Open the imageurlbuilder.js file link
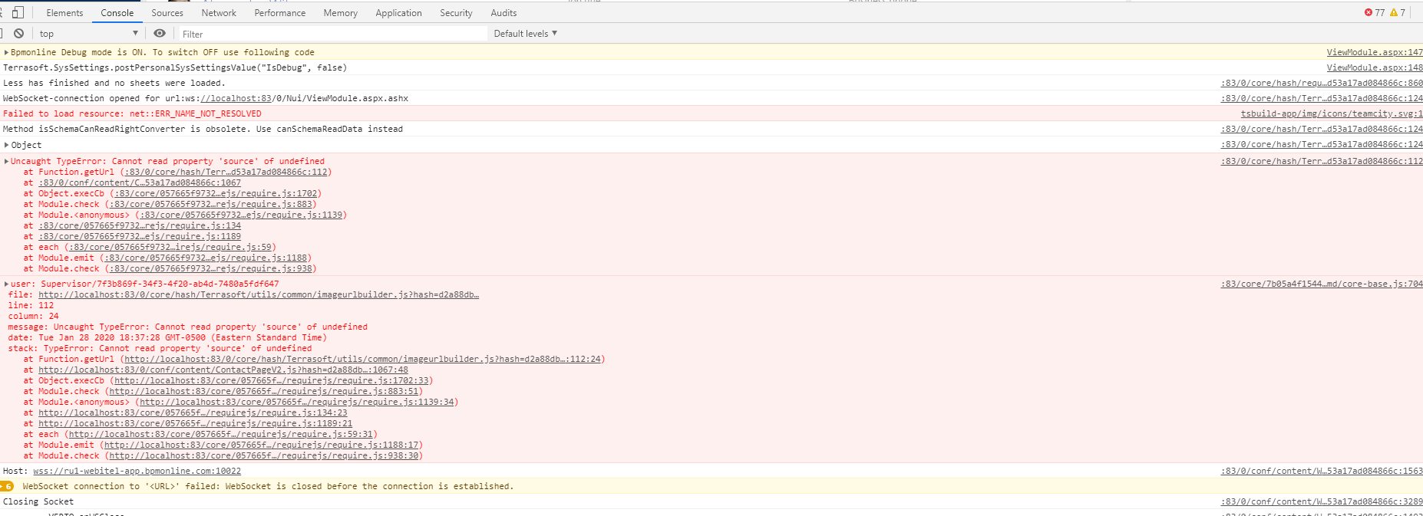The height and width of the screenshot is (516, 1423). click(259, 294)
